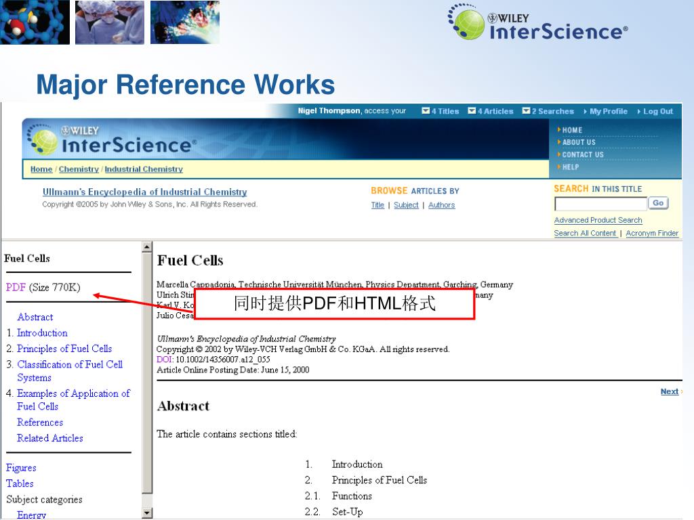Browse articles by Title
The height and width of the screenshot is (520, 694).
click(377, 205)
